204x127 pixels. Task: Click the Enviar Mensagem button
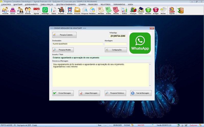point(63,93)
